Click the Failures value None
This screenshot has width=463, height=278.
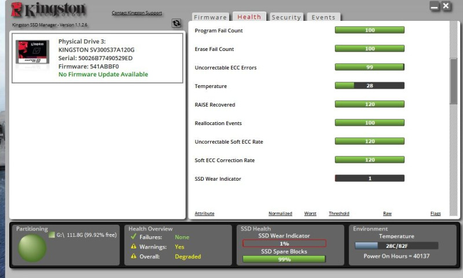click(x=182, y=237)
